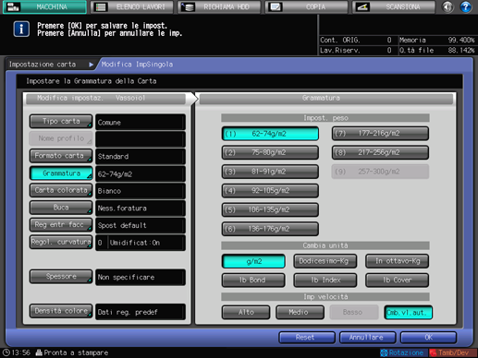This screenshot has height=358, width=478.
Task: Click Annullare to cancel settings
Action: point(368,338)
